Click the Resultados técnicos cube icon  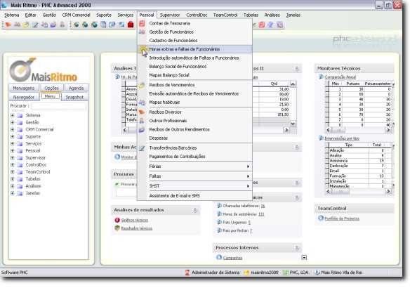point(117,228)
